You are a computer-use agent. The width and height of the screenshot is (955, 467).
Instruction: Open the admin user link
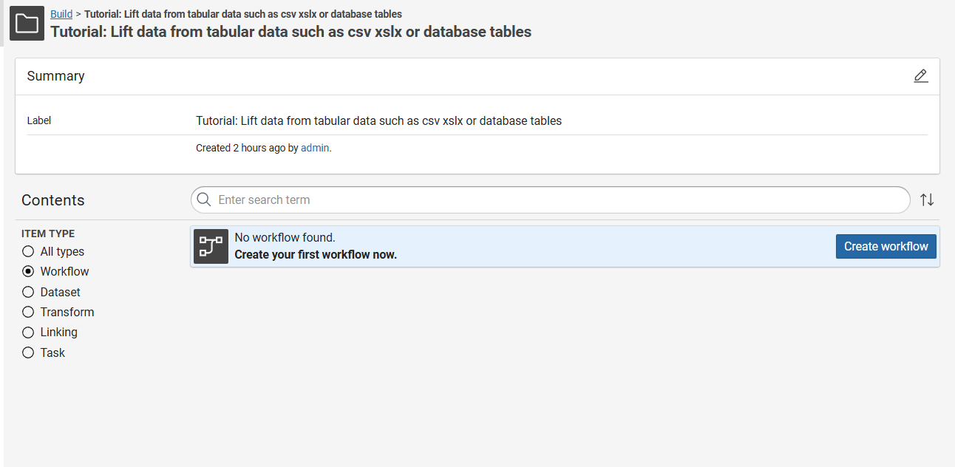pyautogui.click(x=315, y=148)
